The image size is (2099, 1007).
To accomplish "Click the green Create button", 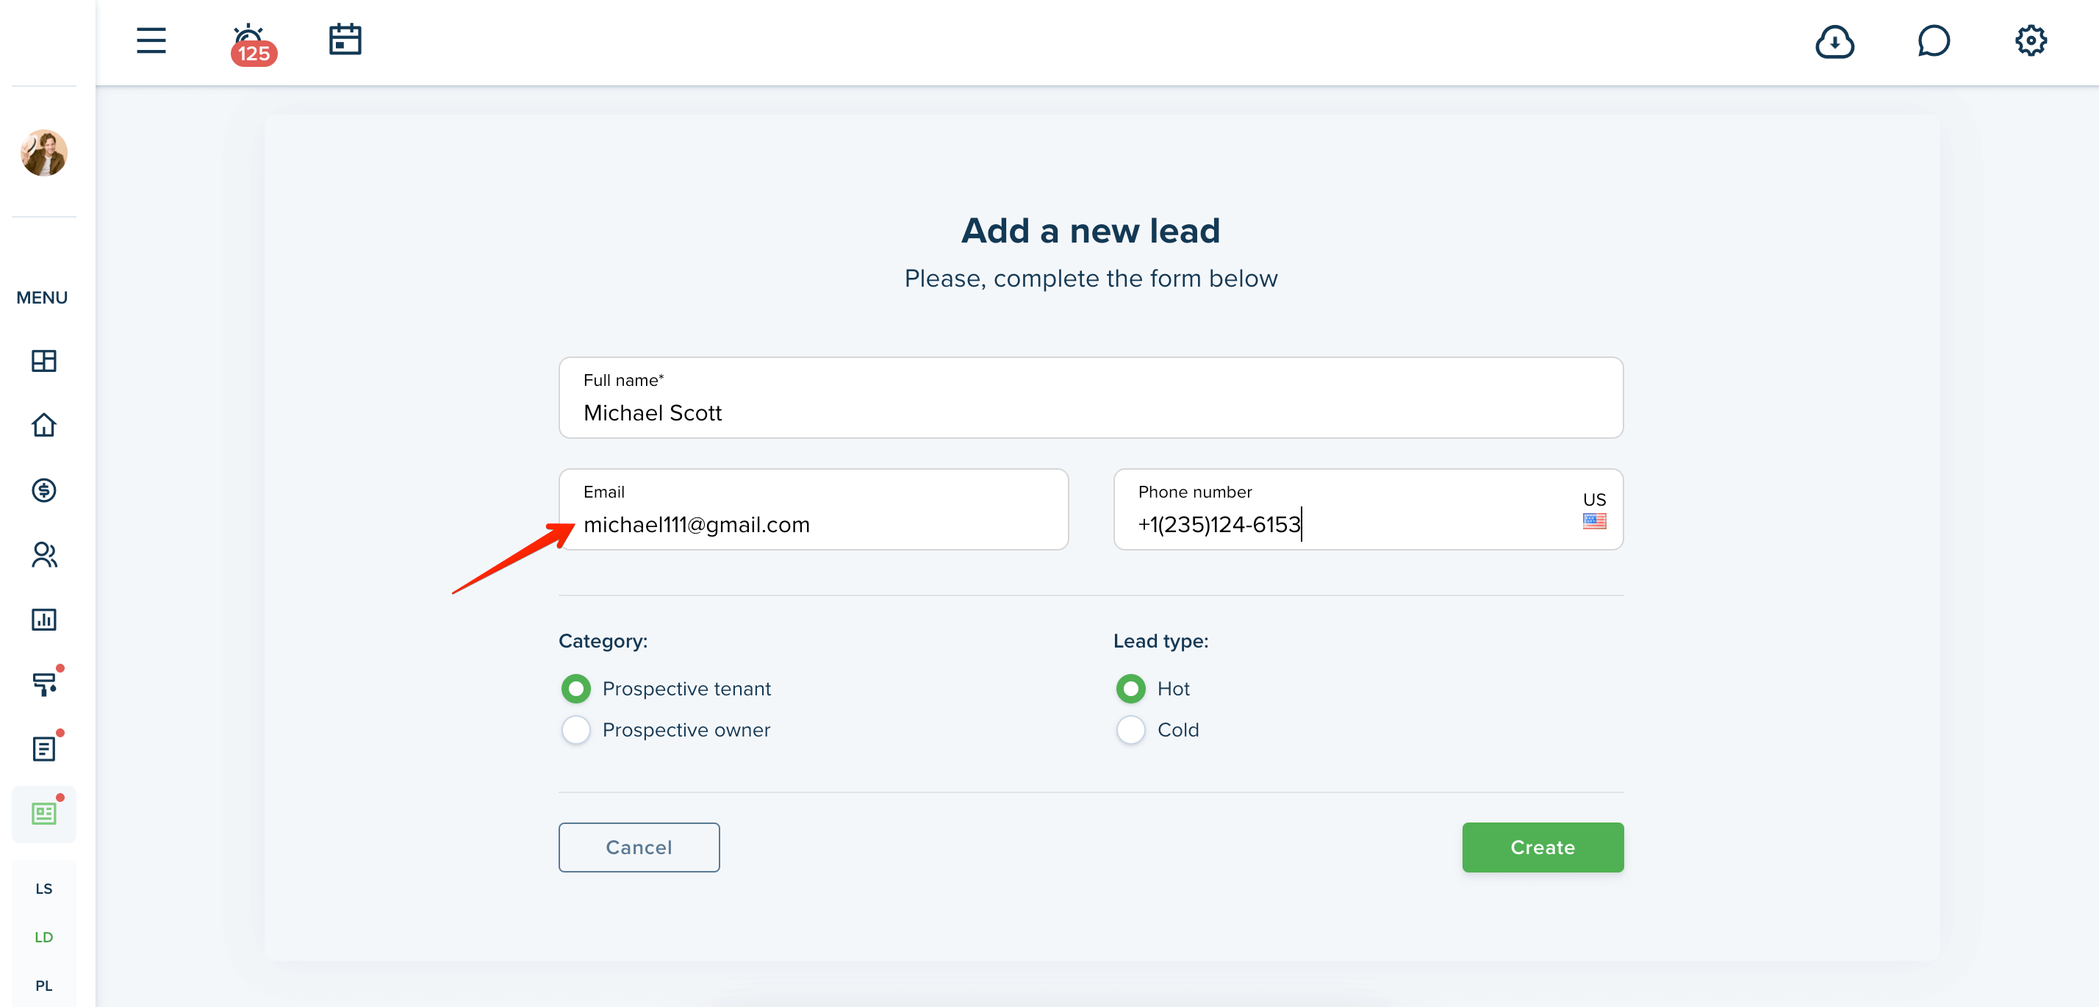I will [x=1543, y=847].
